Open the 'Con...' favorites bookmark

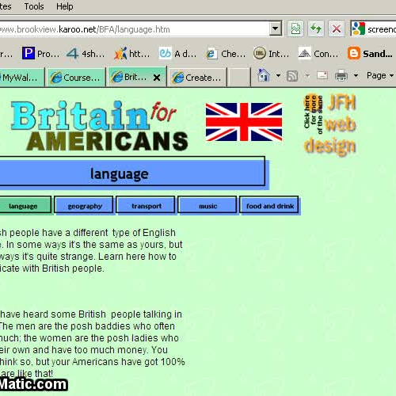click(318, 54)
